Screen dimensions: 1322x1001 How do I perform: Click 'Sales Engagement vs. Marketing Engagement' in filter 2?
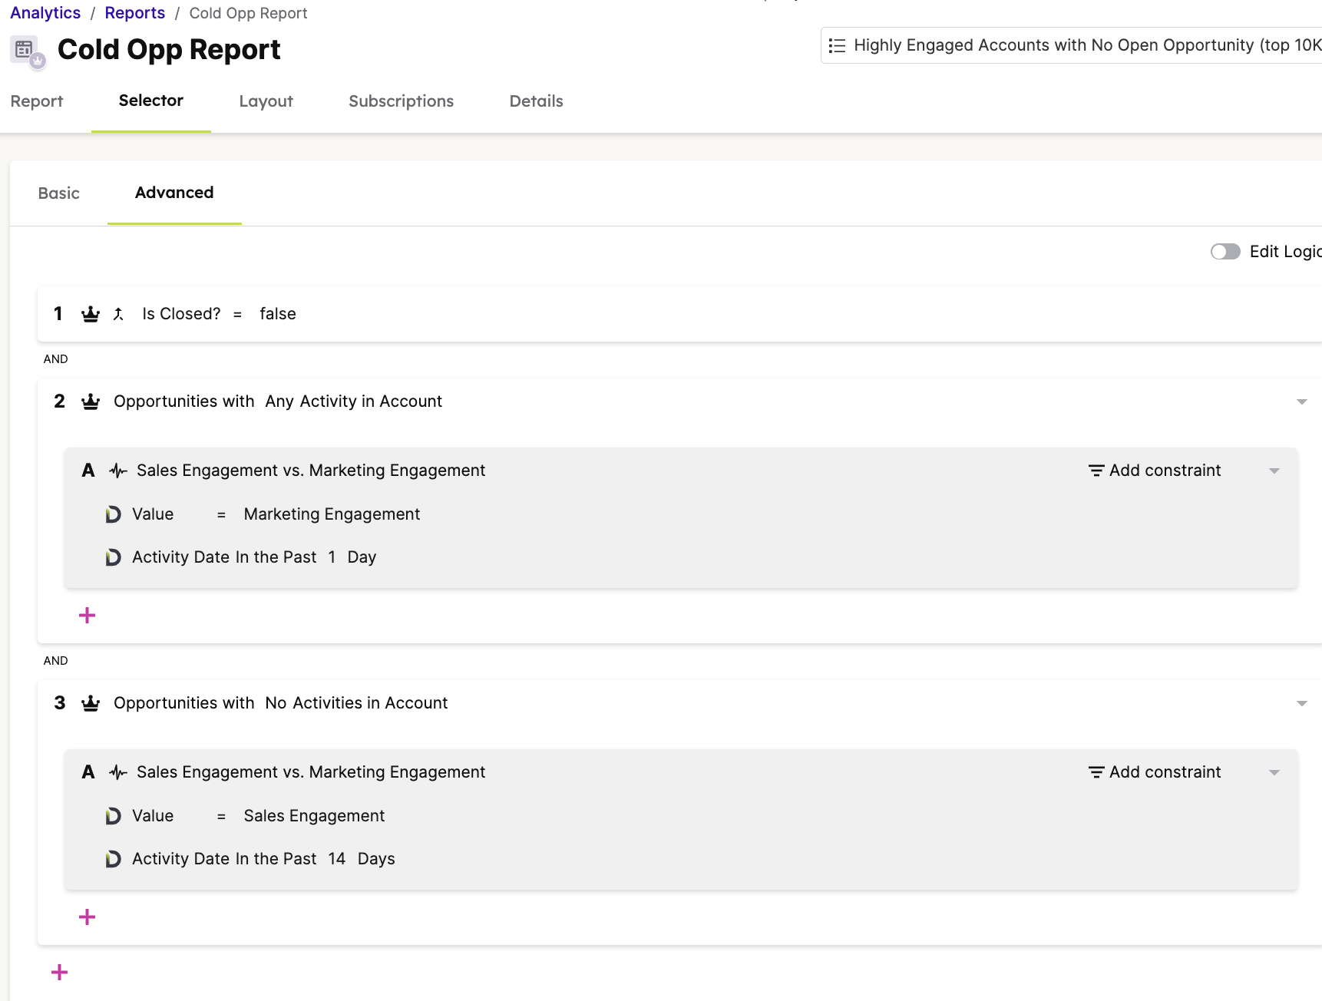(311, 471)
